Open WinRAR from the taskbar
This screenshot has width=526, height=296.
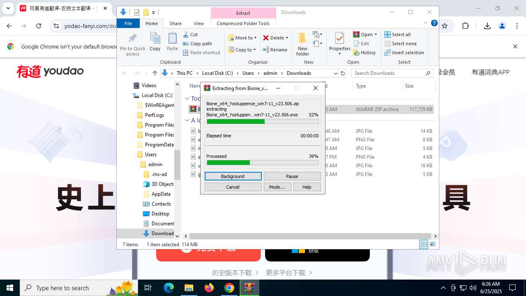pos(249,288)
